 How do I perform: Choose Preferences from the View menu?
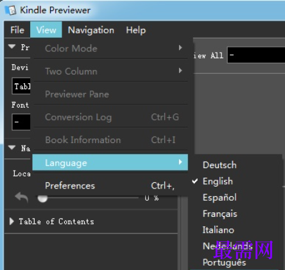click(110, 185)
